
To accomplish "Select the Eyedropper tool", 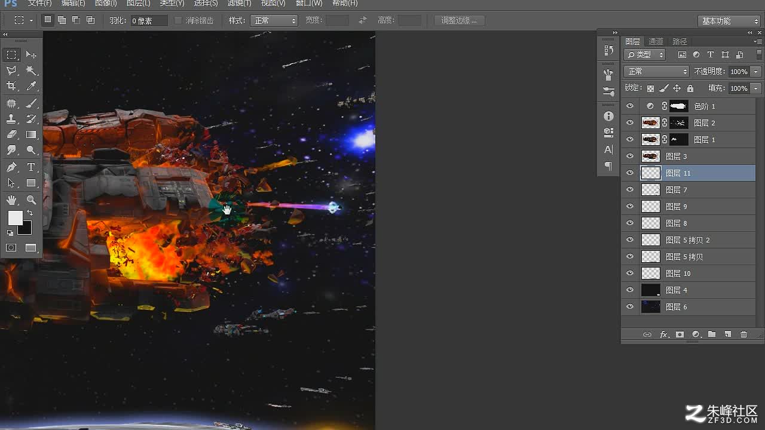I will point(31,87).
